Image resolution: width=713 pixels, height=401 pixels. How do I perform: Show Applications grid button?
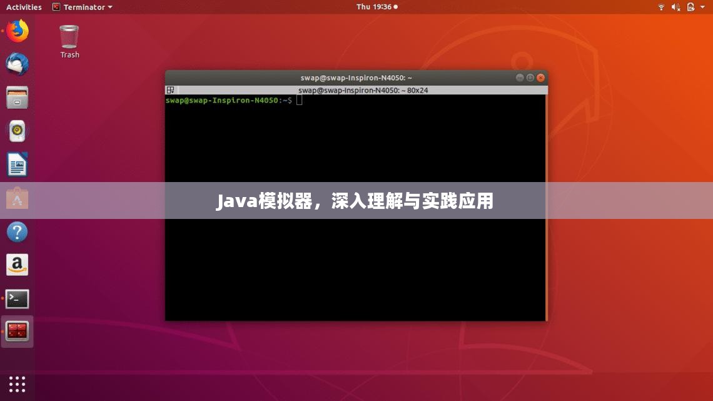point(18,384)
